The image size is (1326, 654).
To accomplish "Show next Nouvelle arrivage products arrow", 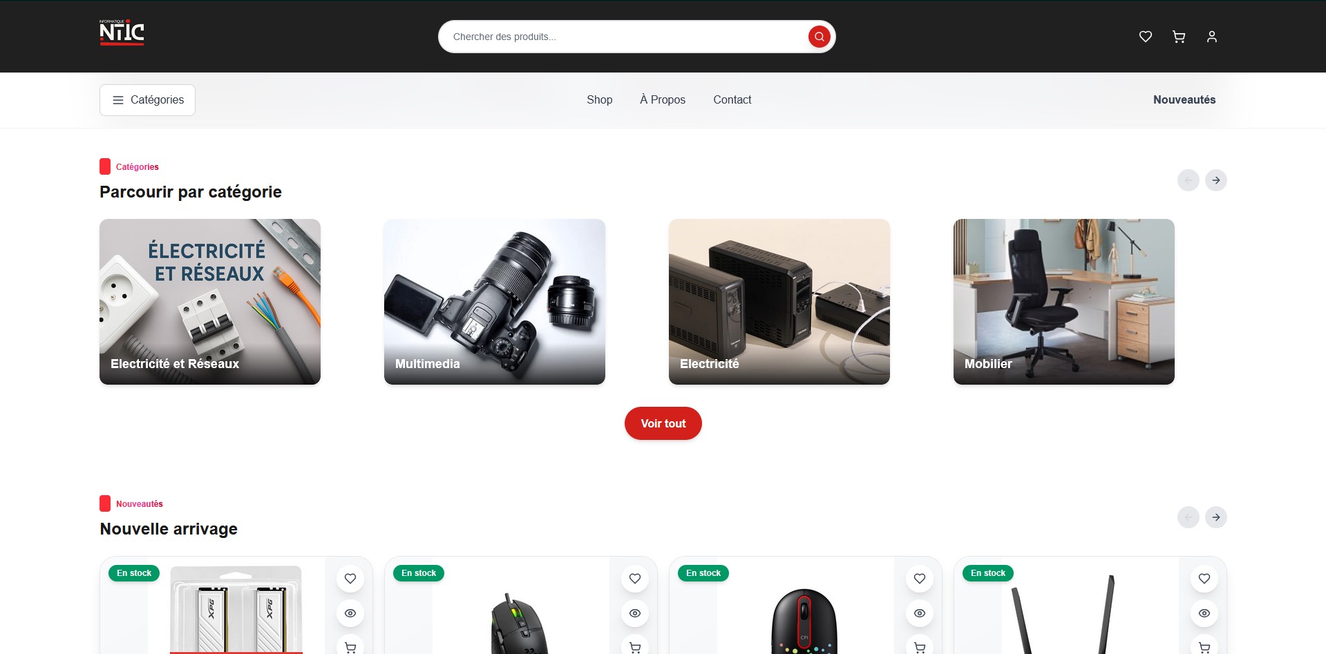I will [1215, 517].
